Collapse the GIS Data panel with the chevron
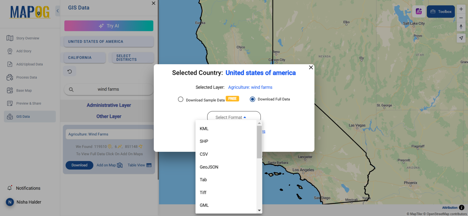The image size is (468, 216). click(58, 10)
